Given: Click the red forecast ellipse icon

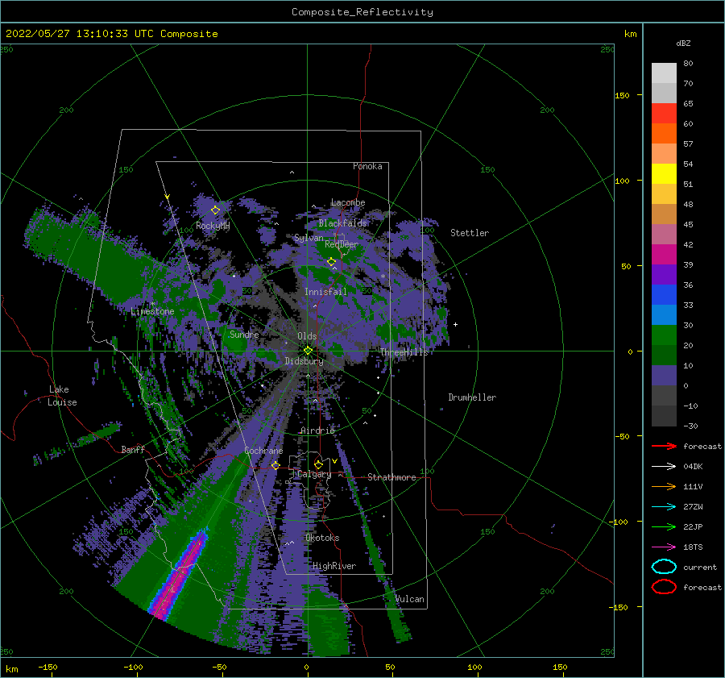Looking at the screenshot, I should tap(664, 587).
